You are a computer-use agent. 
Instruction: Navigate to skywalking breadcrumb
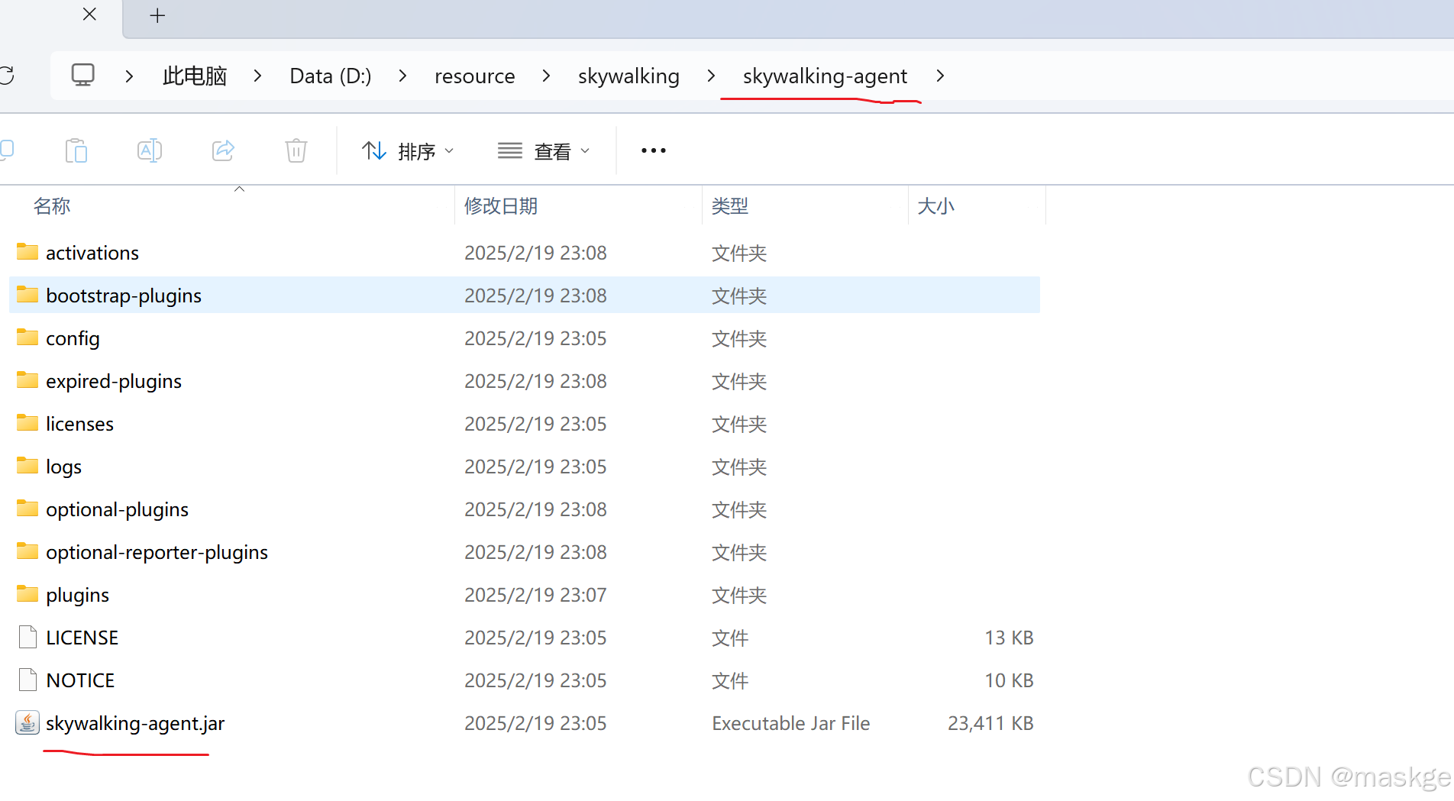(x=628, y=76)
